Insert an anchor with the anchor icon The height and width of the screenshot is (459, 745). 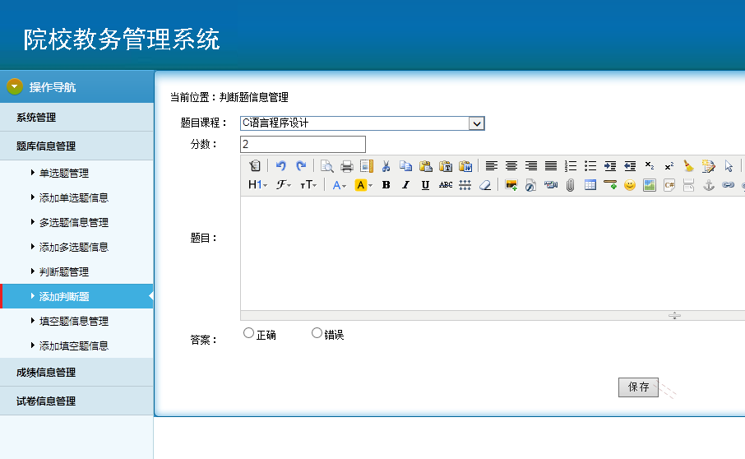pos(709,185)
